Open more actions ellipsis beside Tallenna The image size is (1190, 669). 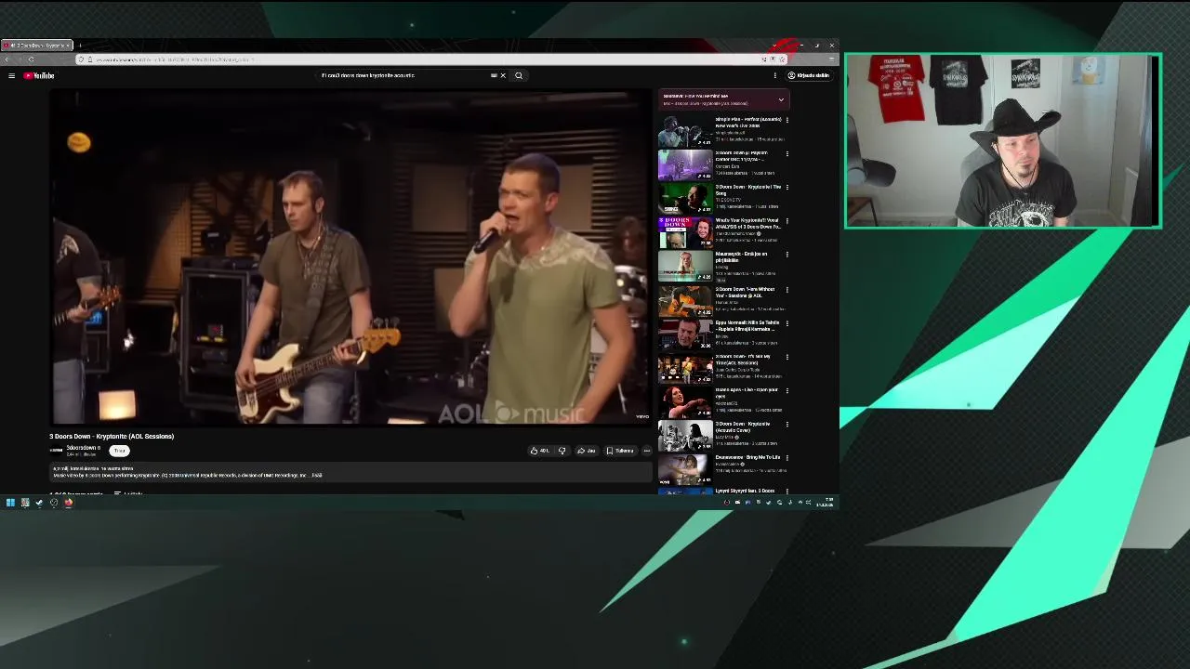(x=647, y=451)
